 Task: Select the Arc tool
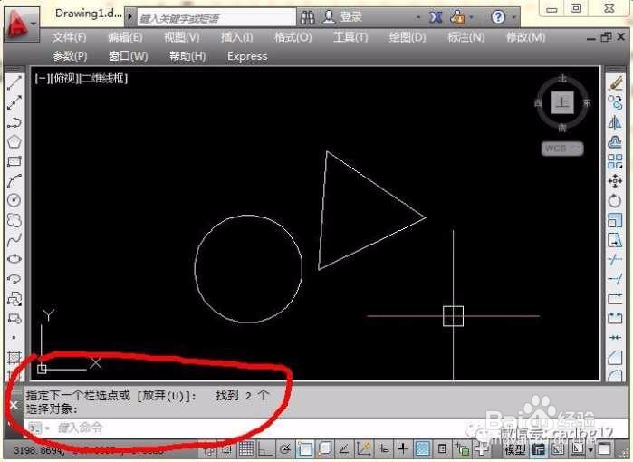coord(14,181)
